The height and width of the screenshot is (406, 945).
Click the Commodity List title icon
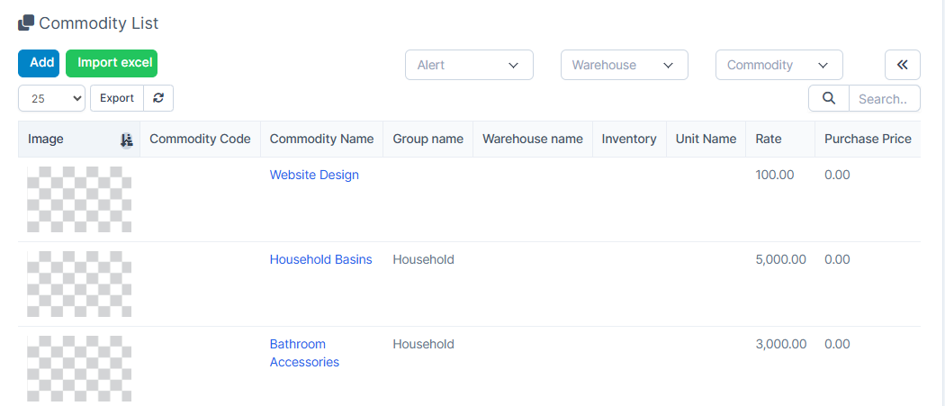tap(26, 23)
